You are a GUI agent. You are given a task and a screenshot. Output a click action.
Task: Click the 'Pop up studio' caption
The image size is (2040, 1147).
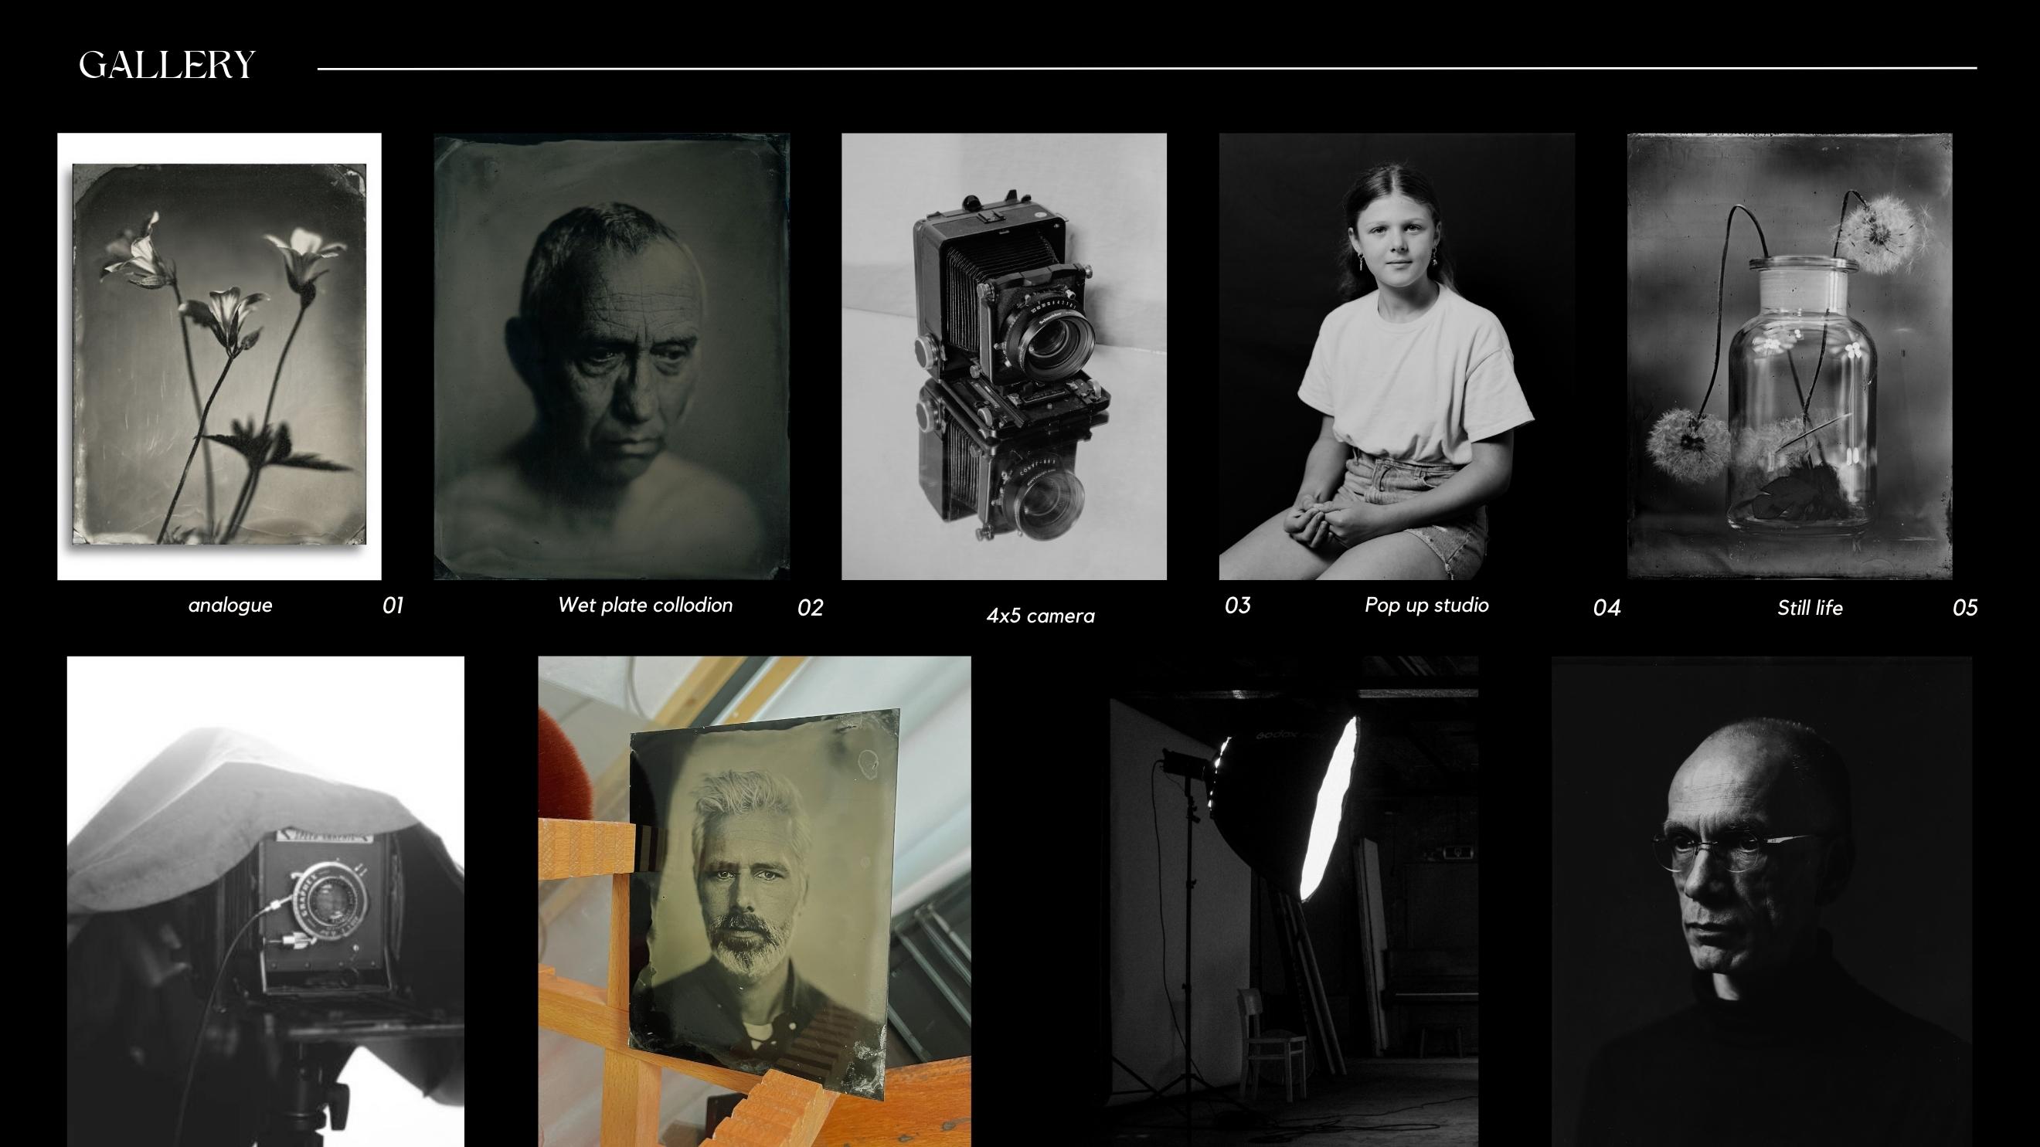[x=1426, y=606]
